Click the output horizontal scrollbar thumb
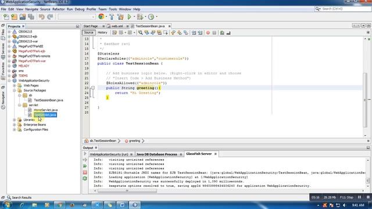 [127, 191]
